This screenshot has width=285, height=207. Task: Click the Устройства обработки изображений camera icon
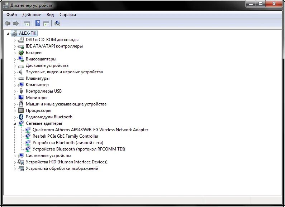(21, 168)
